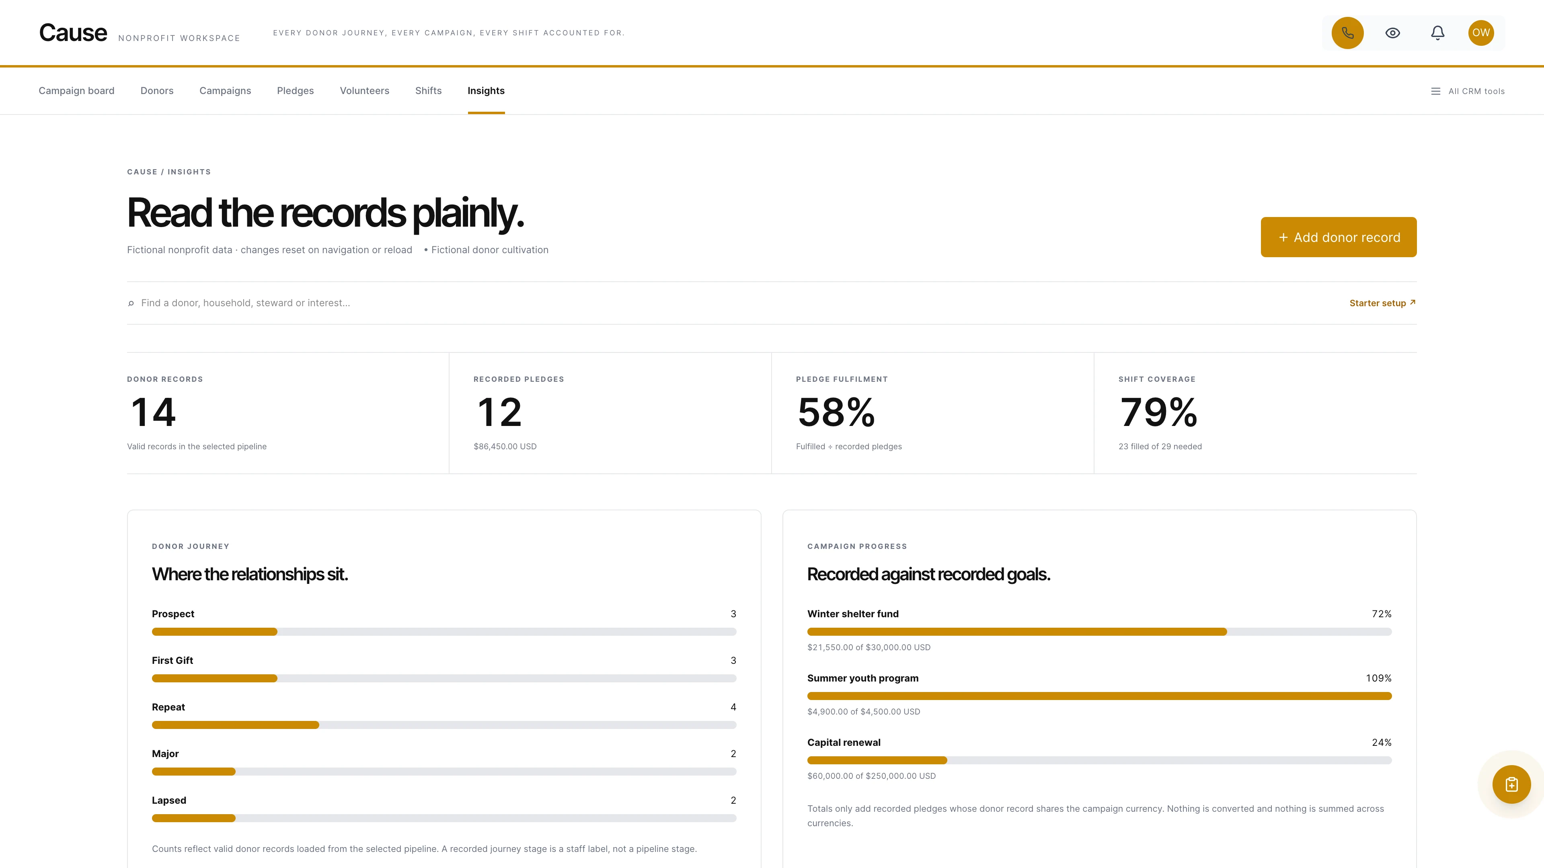The image size is (1544, 868).
Task: Click the Pledge Fulfilment 58% value
Action: click(836, 413)
